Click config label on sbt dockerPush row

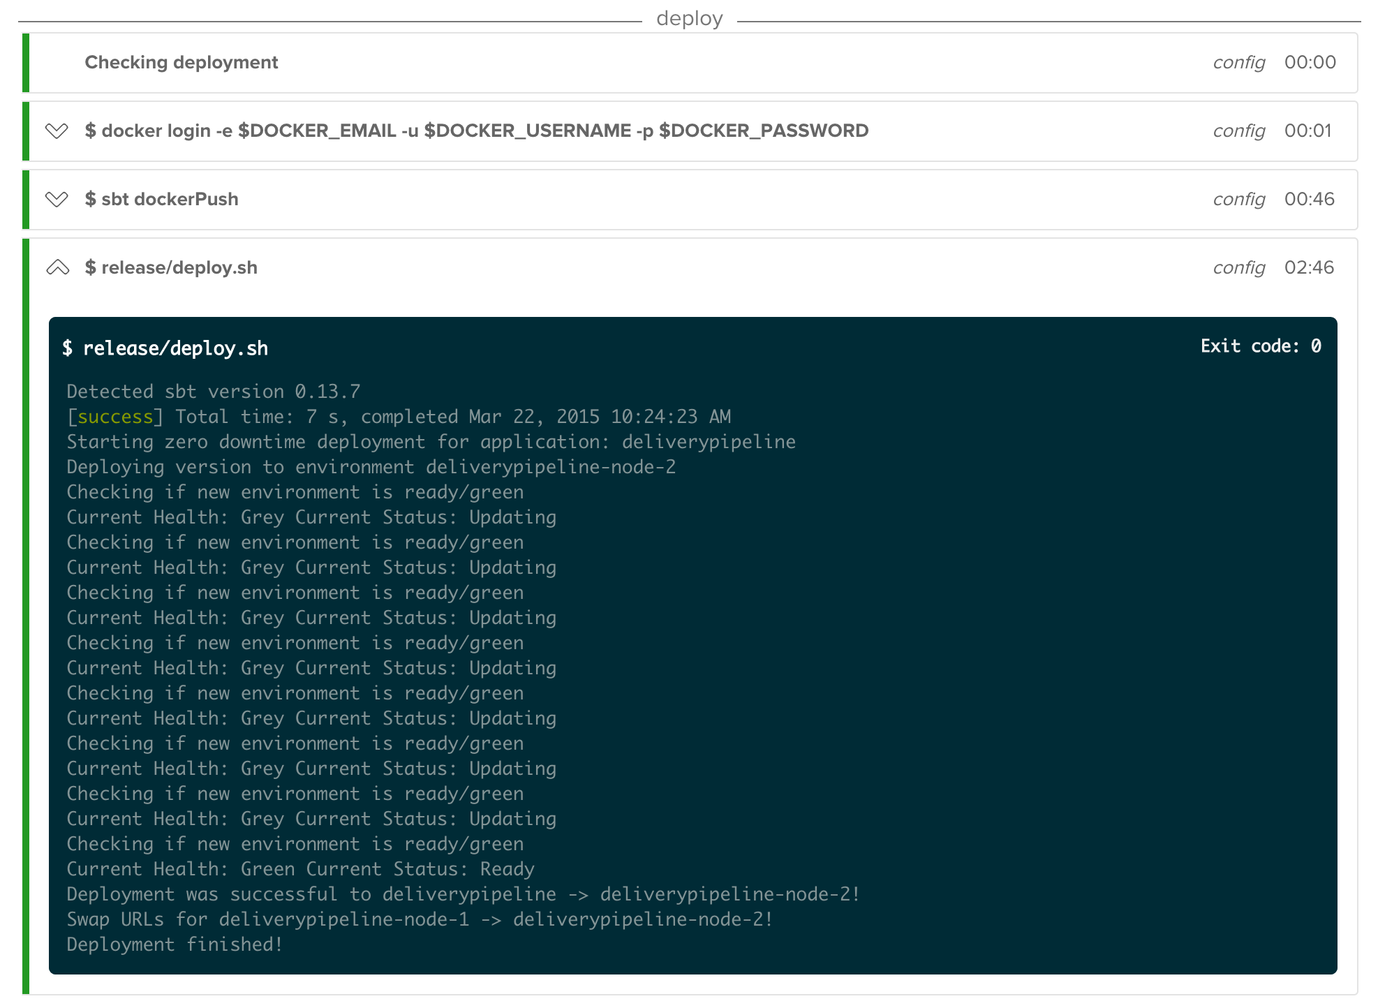[1238, 199]
